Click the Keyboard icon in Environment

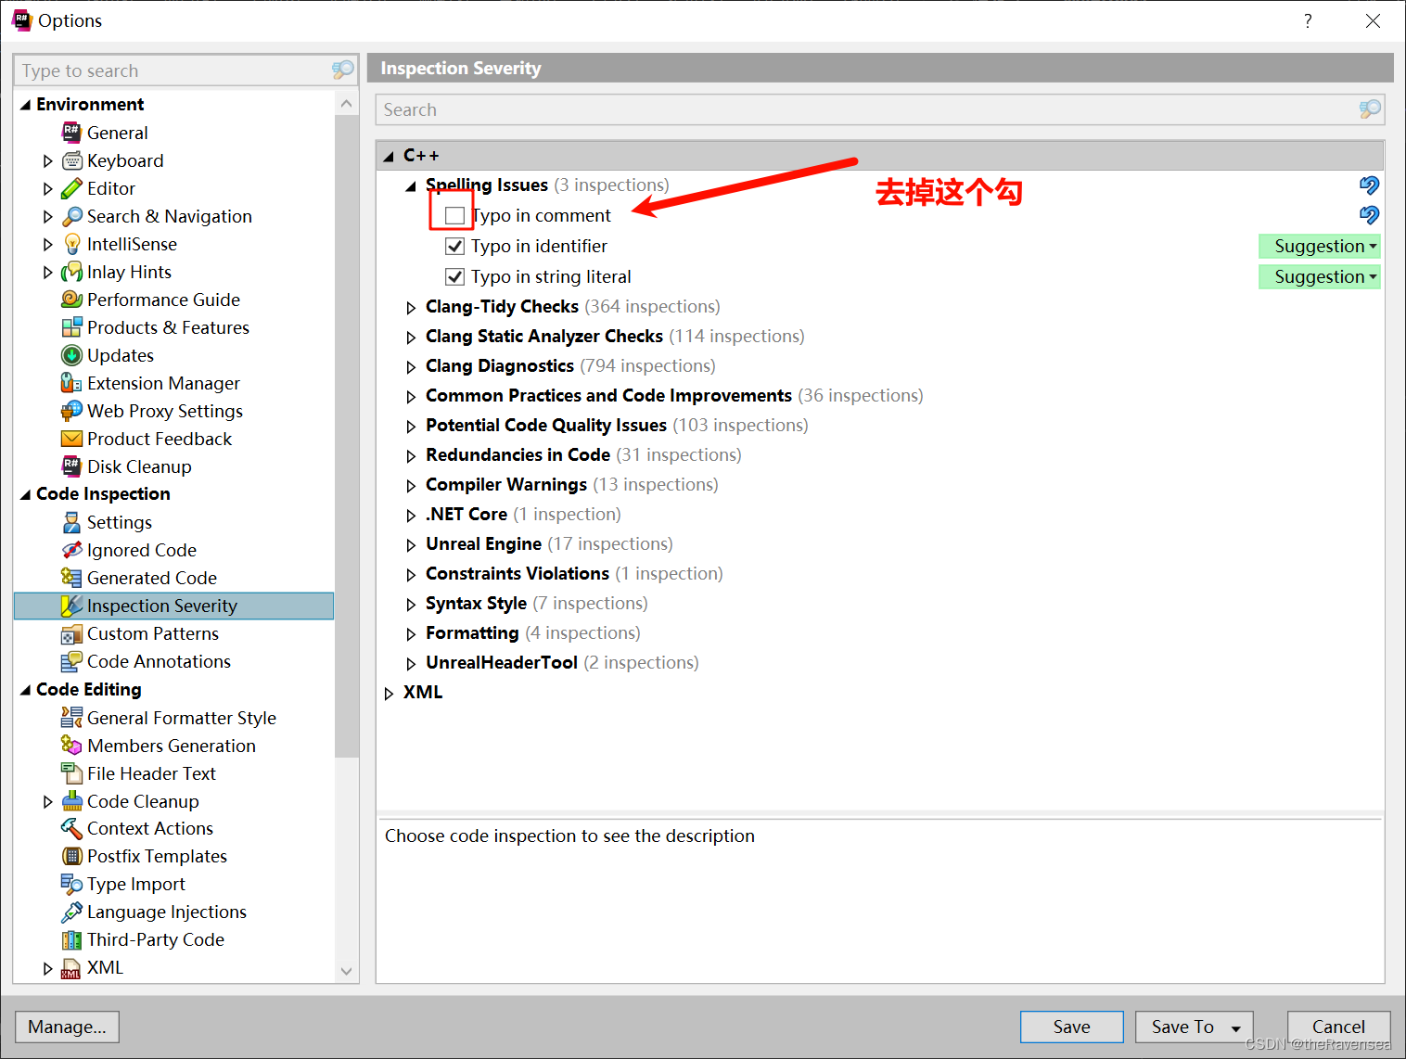[x=71, y=160]
